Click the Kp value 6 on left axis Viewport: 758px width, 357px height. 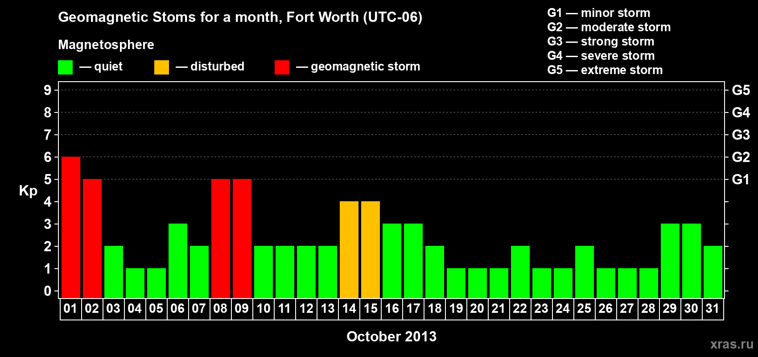point(48,157)
